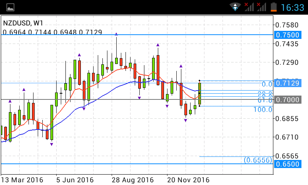Viewport: 308px width, 185px height.
Task: Select the gray horizontal line at 0.7000
Action: 137,99
